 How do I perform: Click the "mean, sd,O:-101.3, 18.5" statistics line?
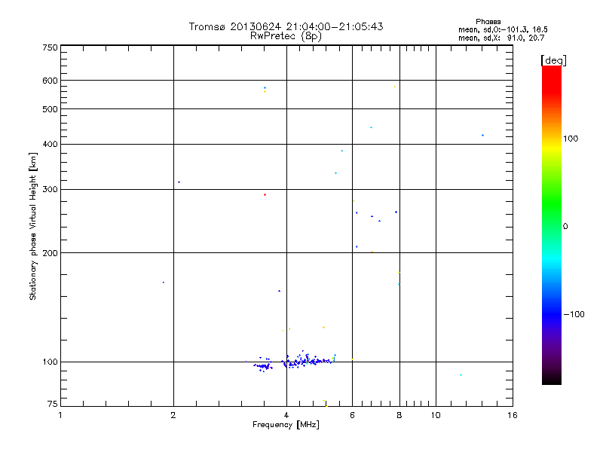503,30
